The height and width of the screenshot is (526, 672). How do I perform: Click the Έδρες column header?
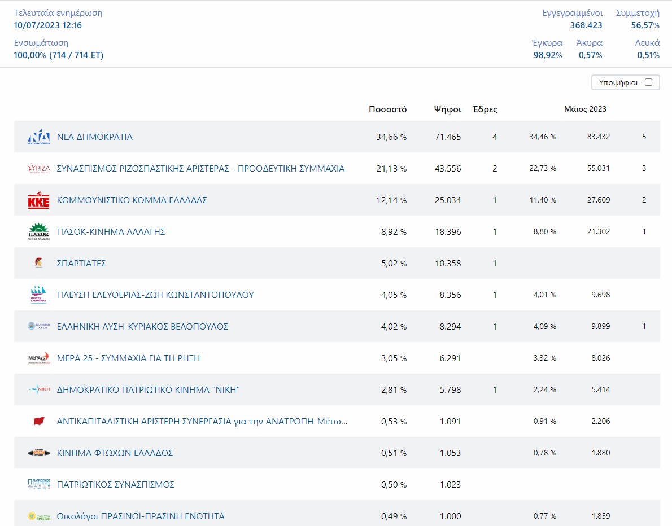point(485,109)
